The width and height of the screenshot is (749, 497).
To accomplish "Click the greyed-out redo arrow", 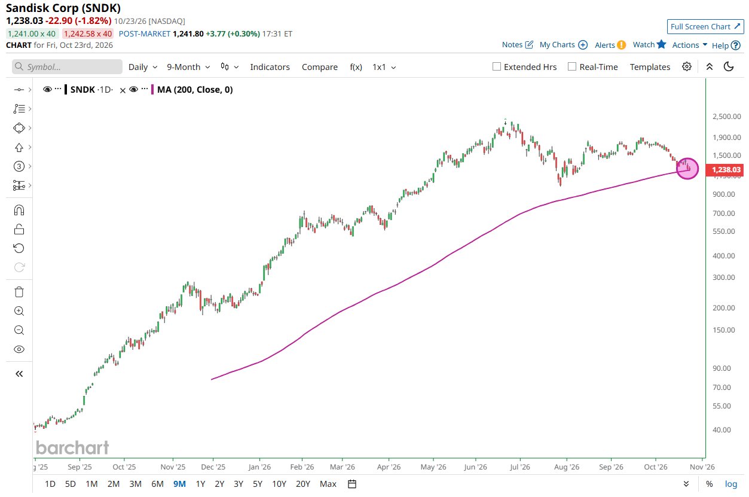I will (19, 267).
